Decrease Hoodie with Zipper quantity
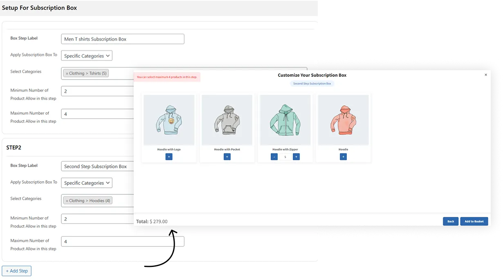The image size is (503, 280). tap(274, 157)
